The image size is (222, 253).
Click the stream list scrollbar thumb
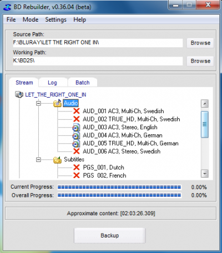[x=205, y=124]
